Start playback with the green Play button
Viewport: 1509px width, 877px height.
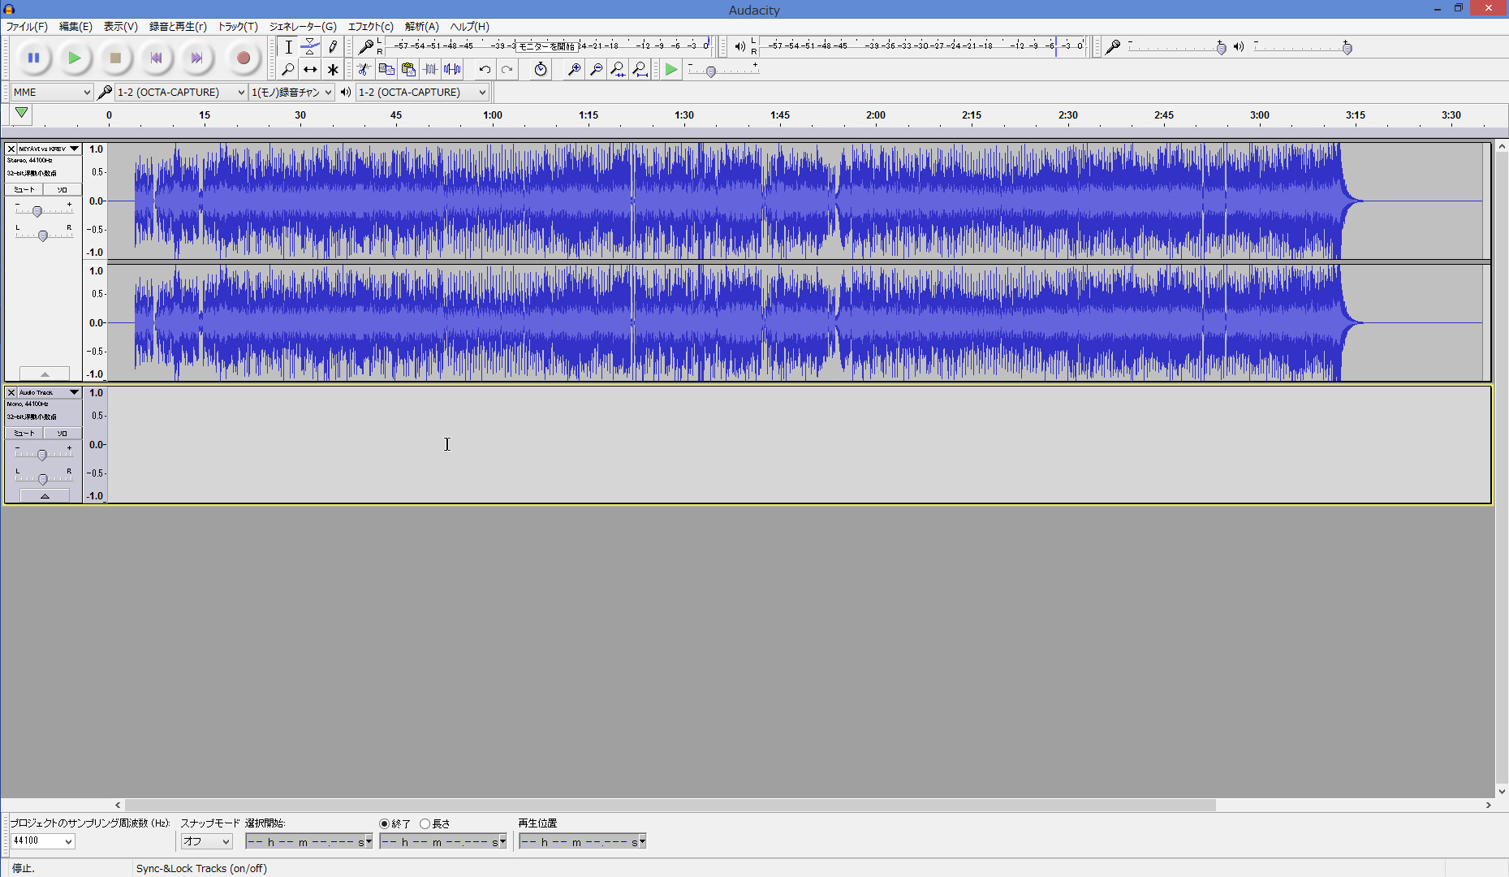pyautogui.click(x=74, y=58)
